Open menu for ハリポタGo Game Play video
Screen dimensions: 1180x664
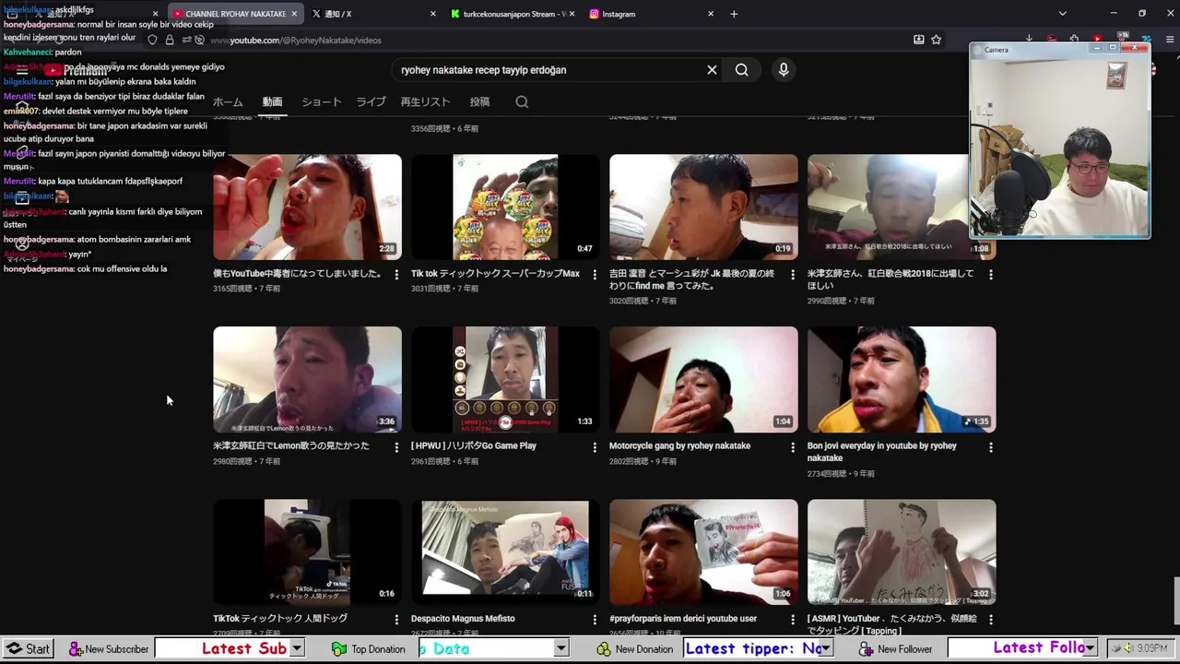595,447
